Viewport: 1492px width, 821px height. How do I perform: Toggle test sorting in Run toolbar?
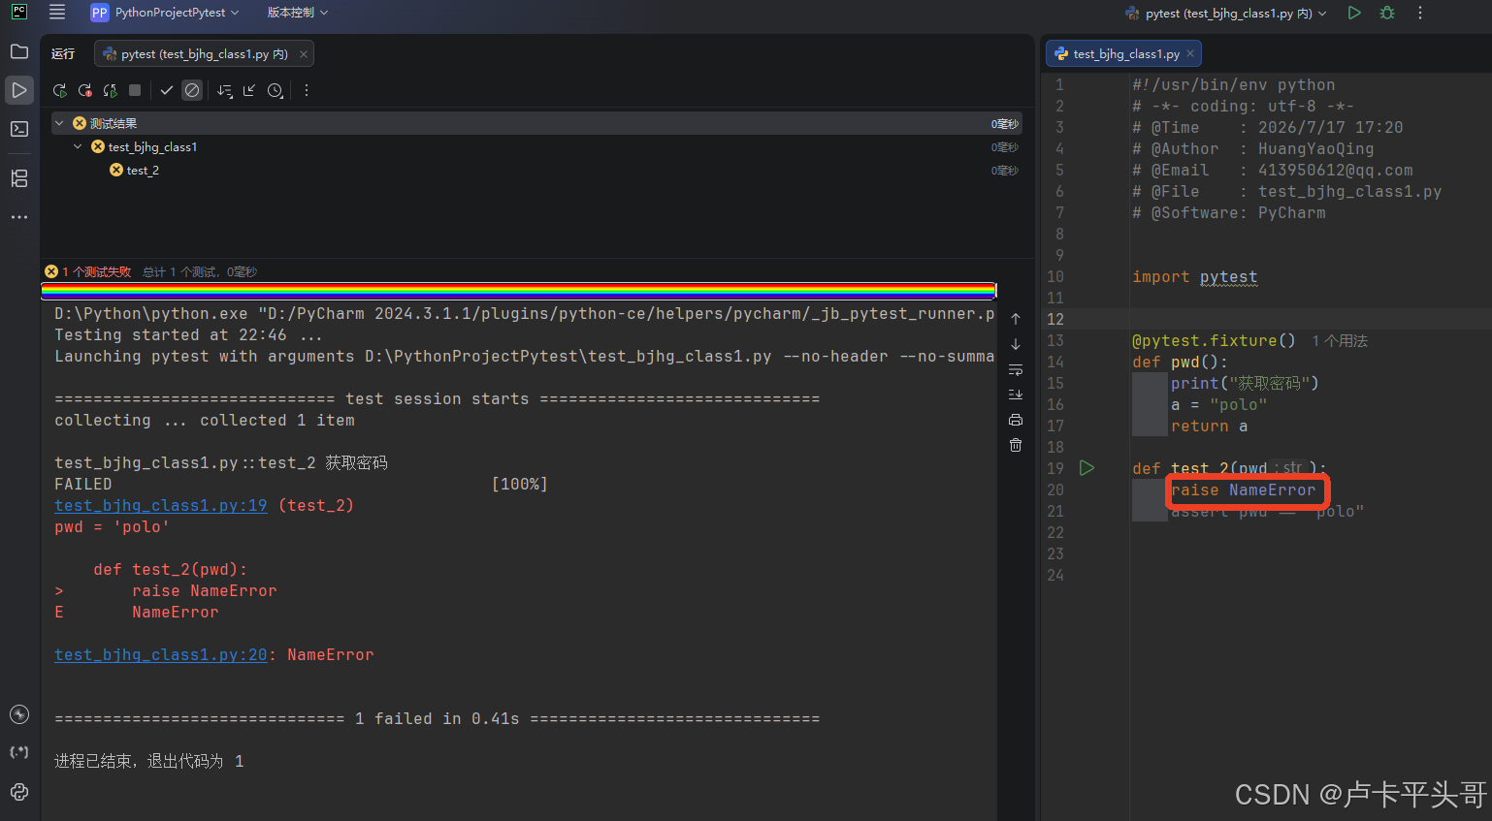(225, 90)
